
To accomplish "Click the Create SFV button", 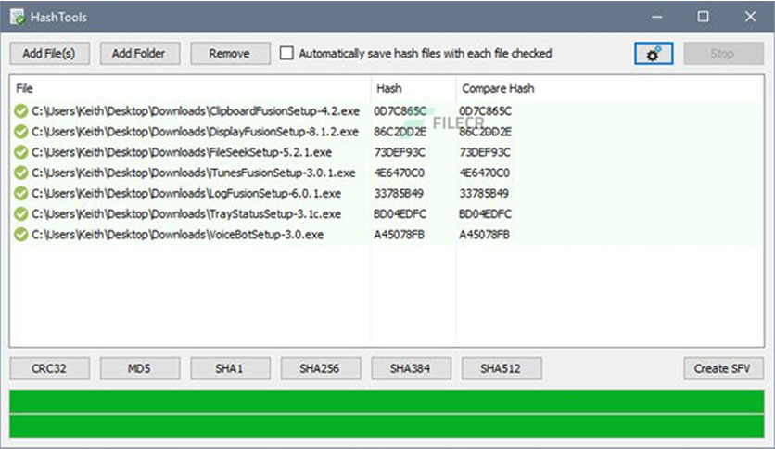I will click(724, 368).
